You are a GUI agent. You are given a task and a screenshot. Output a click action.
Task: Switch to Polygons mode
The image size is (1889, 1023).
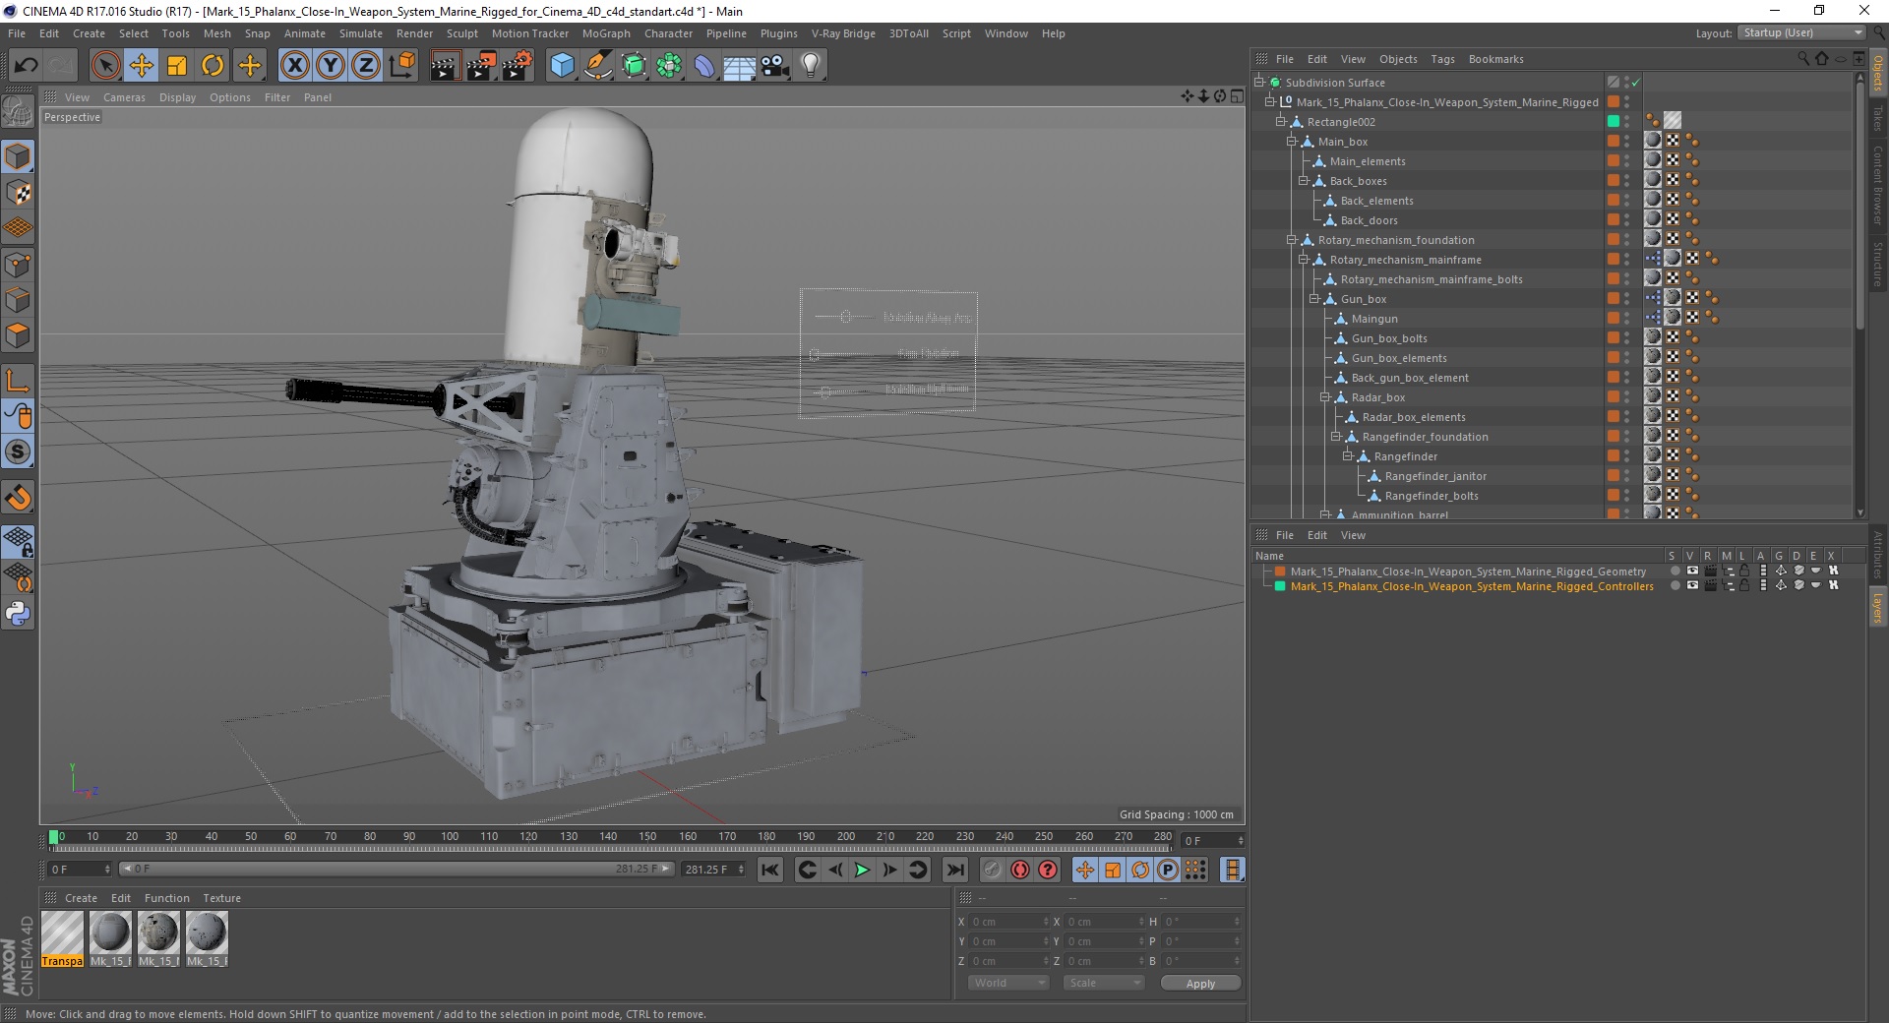click(18, 335)
